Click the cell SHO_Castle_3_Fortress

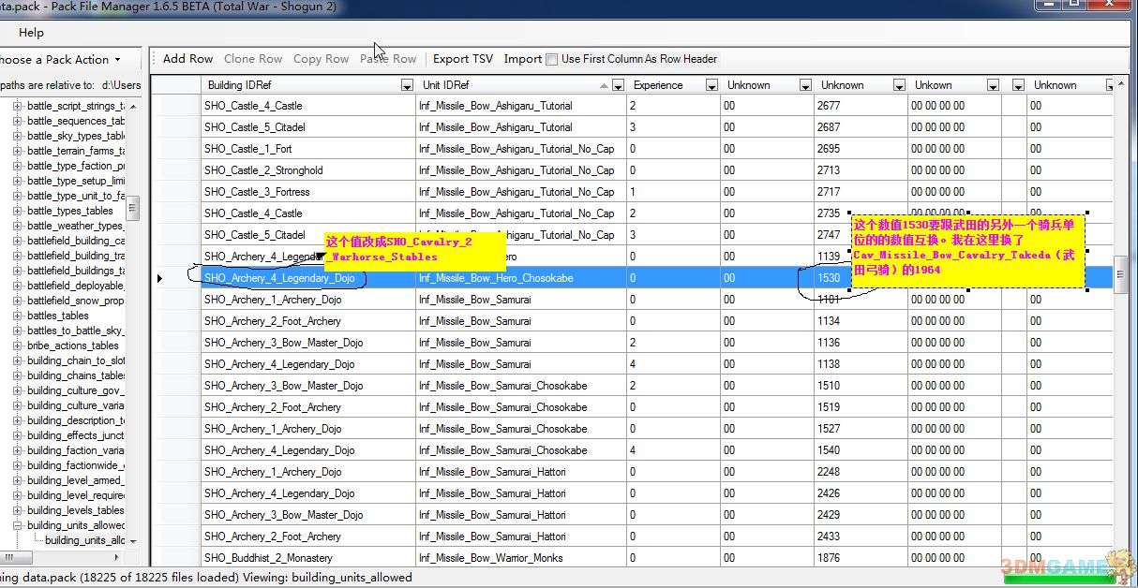pyautogui.click(x=308, y=192)
